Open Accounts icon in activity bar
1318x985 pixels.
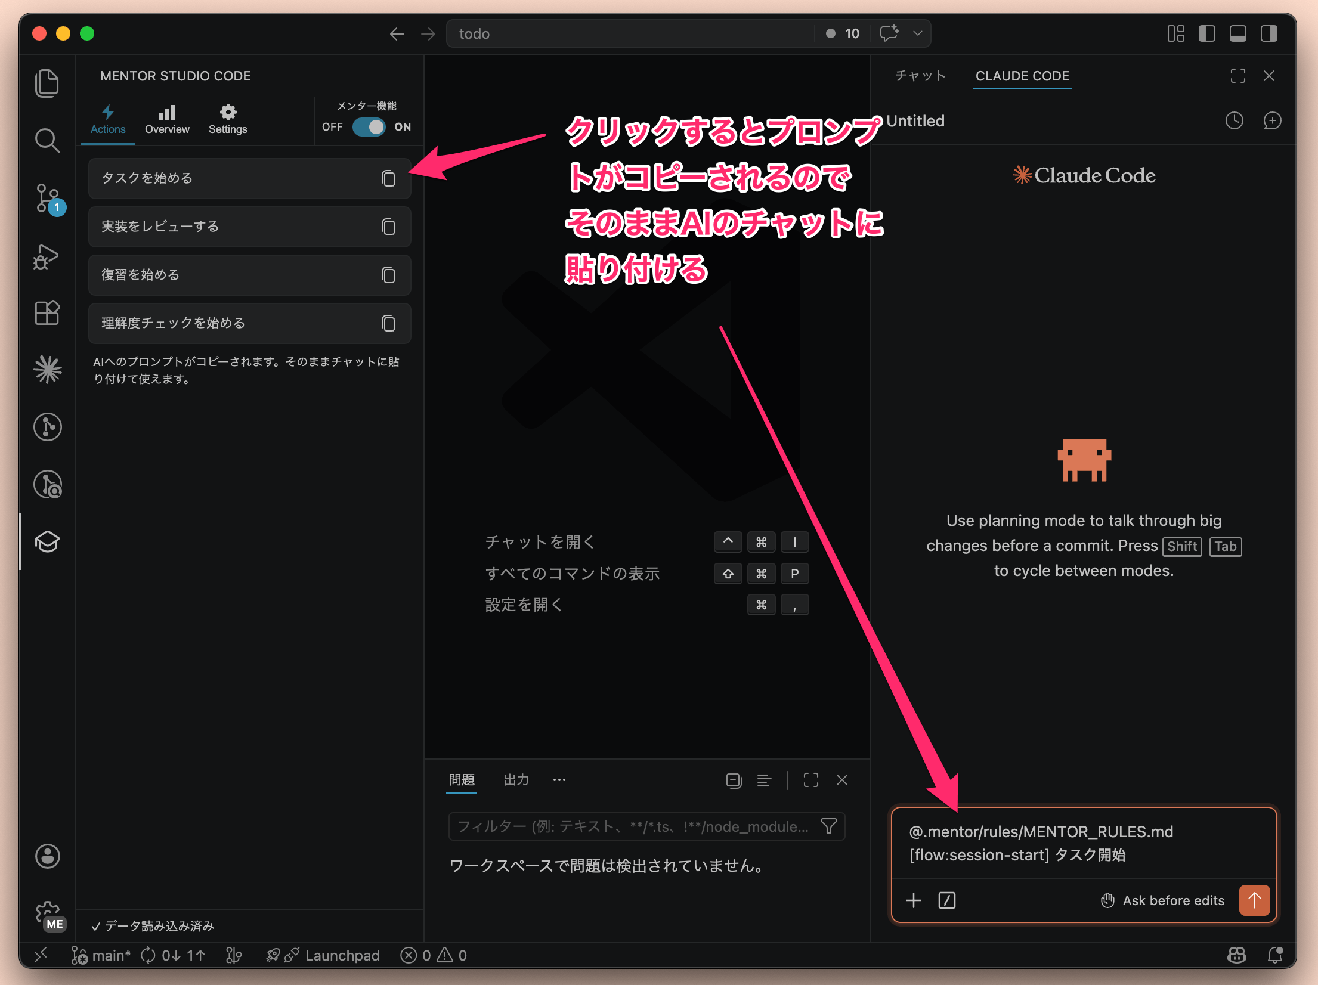pyautogui.click(x=47, y=856)
